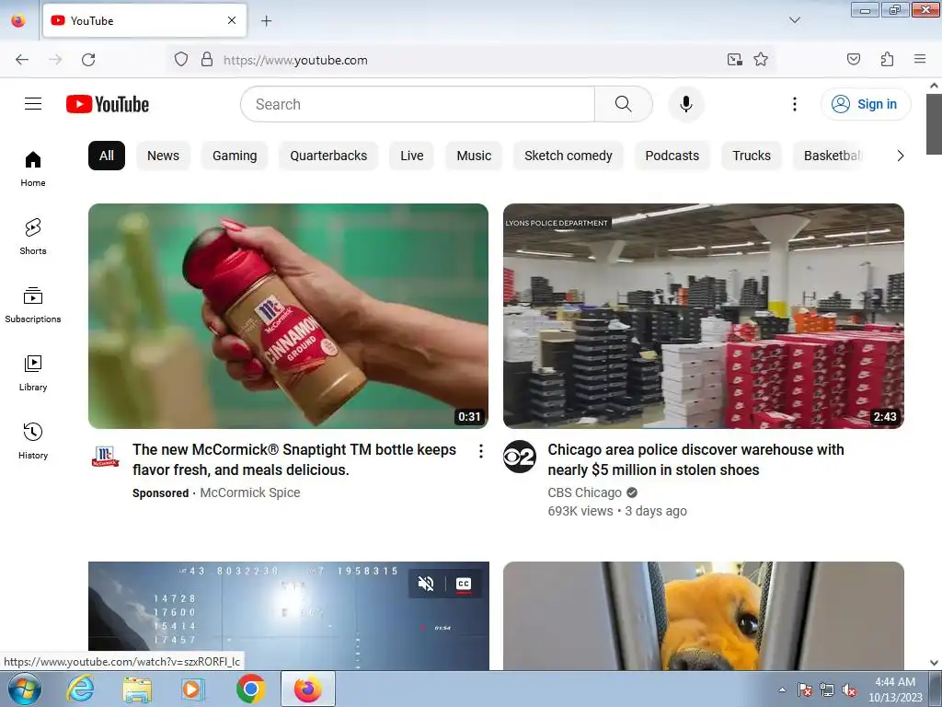
Task: Open the McCormick cinnamon video thumbnail
Action: click(x=288, y=317)
